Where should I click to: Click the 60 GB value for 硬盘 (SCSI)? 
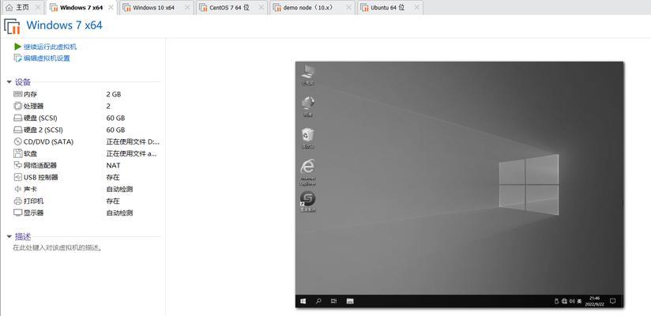click(x=115, y=118)
